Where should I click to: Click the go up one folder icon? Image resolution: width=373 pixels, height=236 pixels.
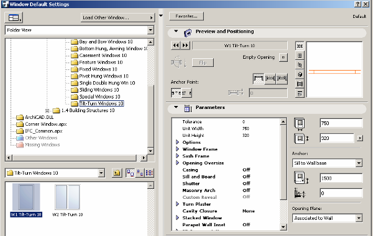pos(117,173)
